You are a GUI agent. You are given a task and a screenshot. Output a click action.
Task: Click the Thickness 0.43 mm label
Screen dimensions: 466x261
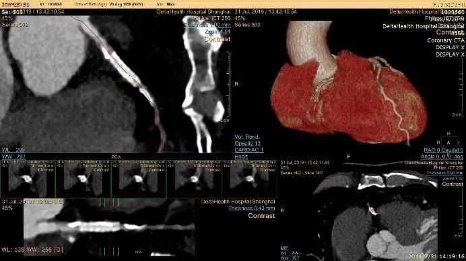pyautogui.click(x=251, y=208)
